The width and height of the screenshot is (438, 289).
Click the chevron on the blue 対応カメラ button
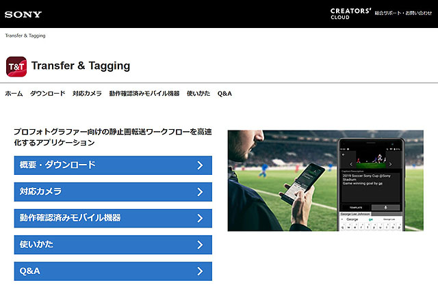point(199,192)
